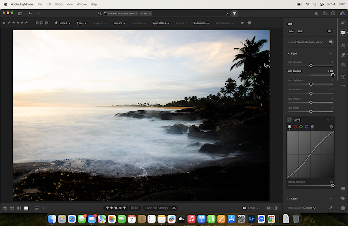Browse profiles with the grid icon
The height and width of the screenshot is (226, 348).
[331, 42]
